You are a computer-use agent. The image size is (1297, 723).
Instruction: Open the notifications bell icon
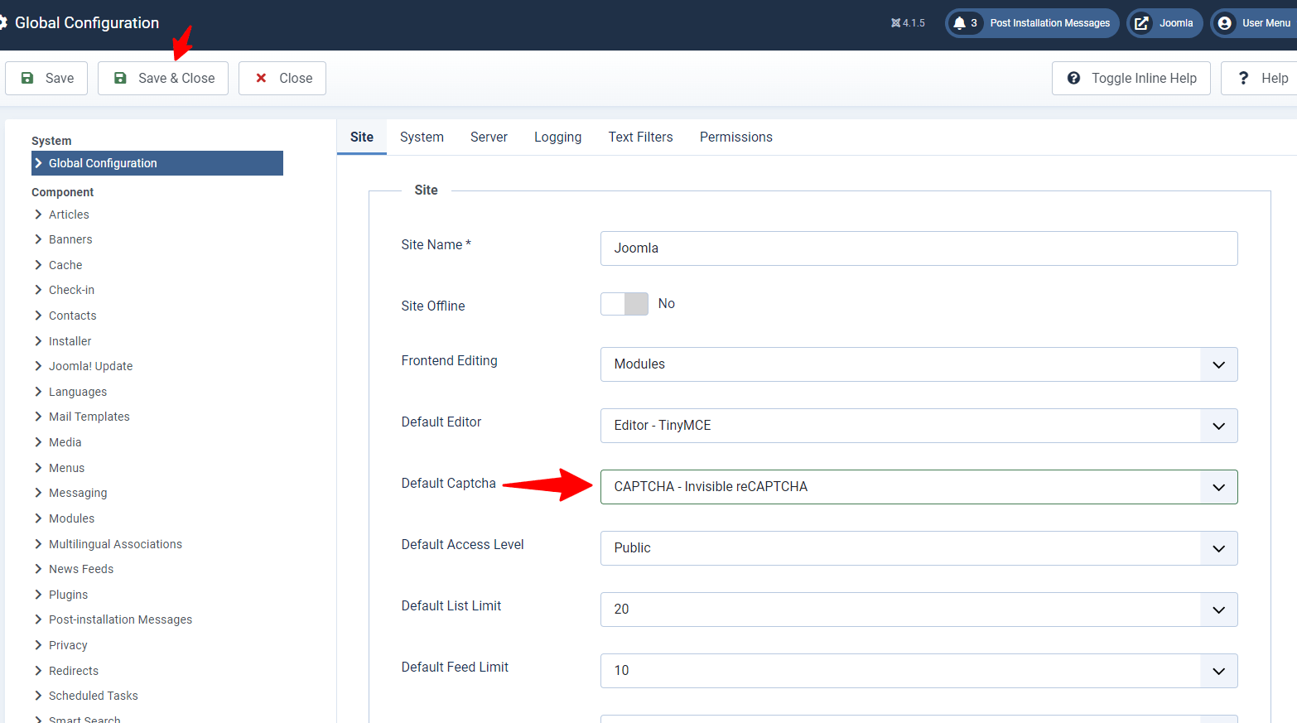[959, 23]
